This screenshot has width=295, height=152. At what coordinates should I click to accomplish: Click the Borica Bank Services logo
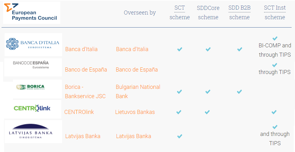click(x=37, y=89)
